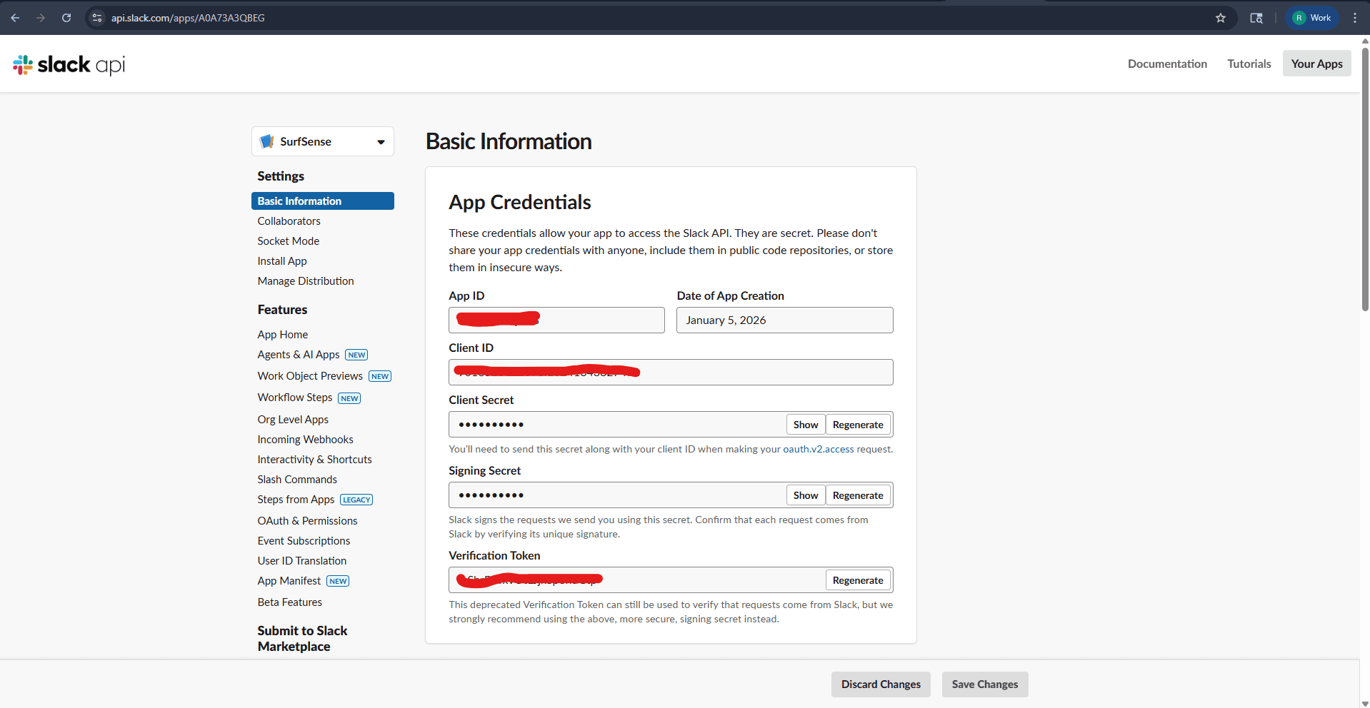Click the Slack api logo
Viewport: 1370px width, 708px height.
point(68,64)
